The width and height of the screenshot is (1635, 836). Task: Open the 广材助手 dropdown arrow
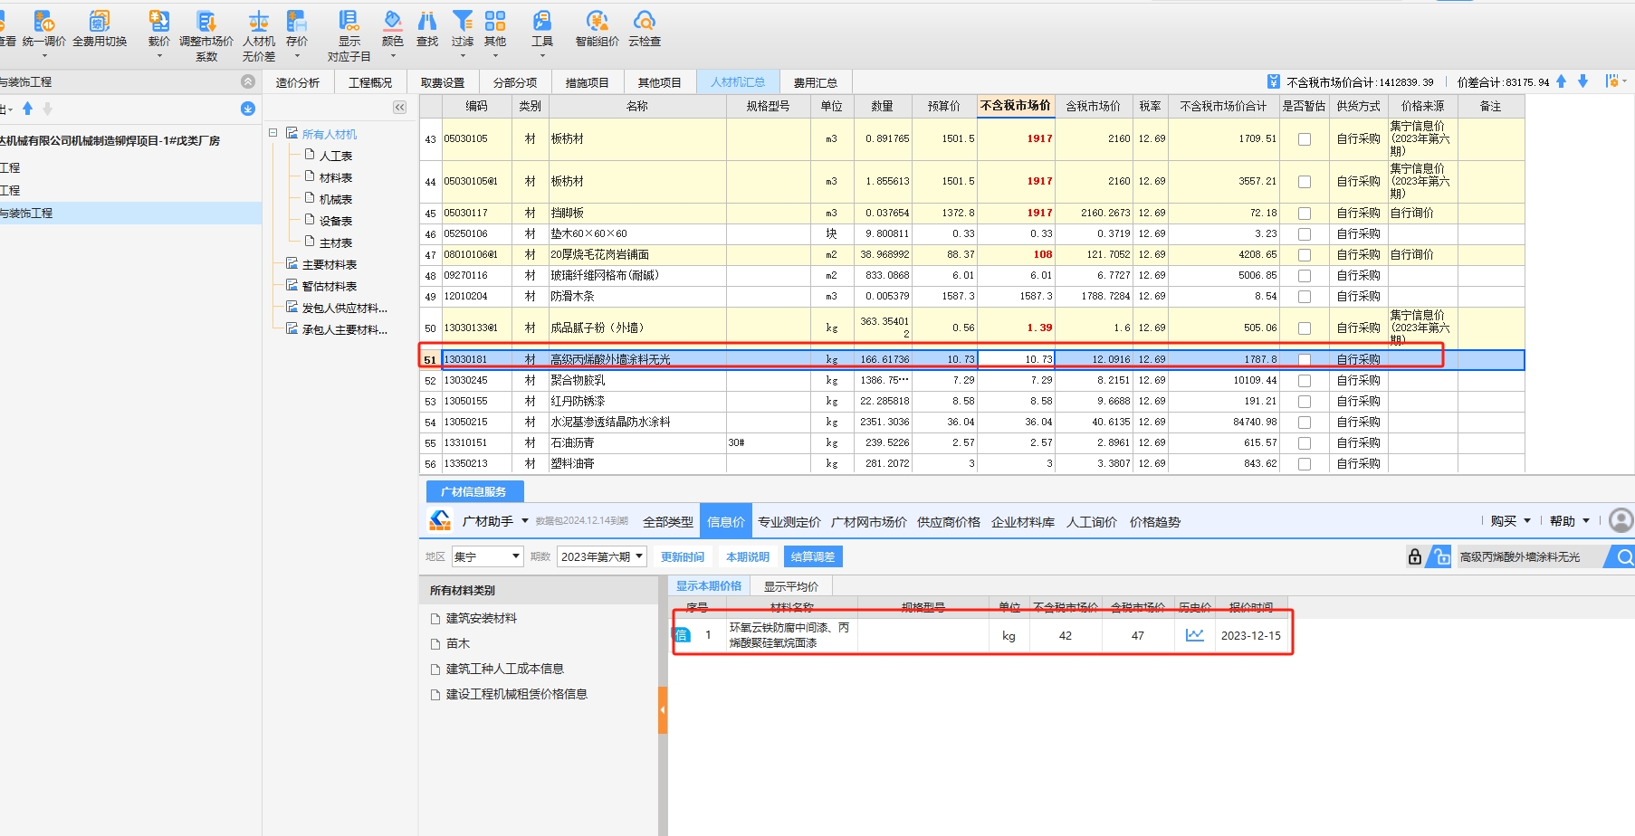[x=525, y=521]
